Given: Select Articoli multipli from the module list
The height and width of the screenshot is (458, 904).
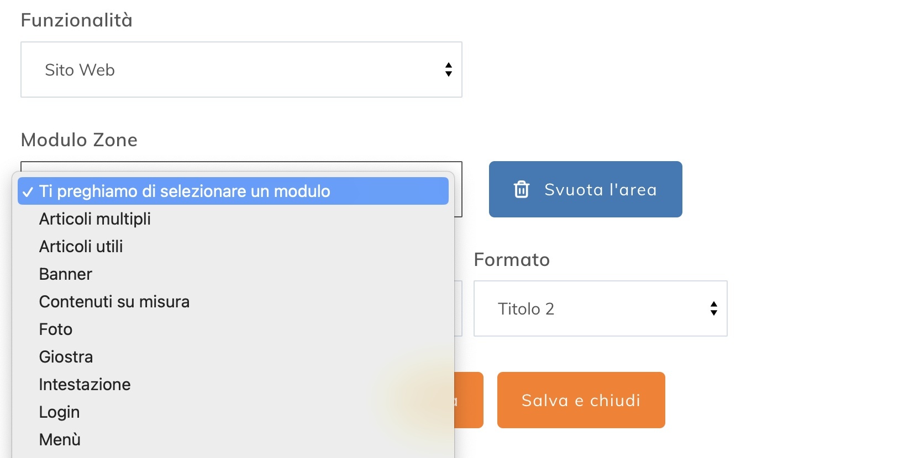Looking at the screenshot, I should 94,219.
